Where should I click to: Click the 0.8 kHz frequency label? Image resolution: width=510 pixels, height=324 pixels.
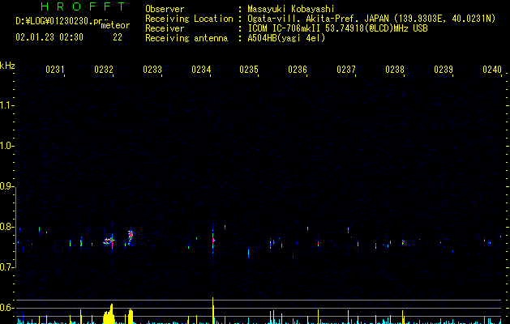pos(6,227)
